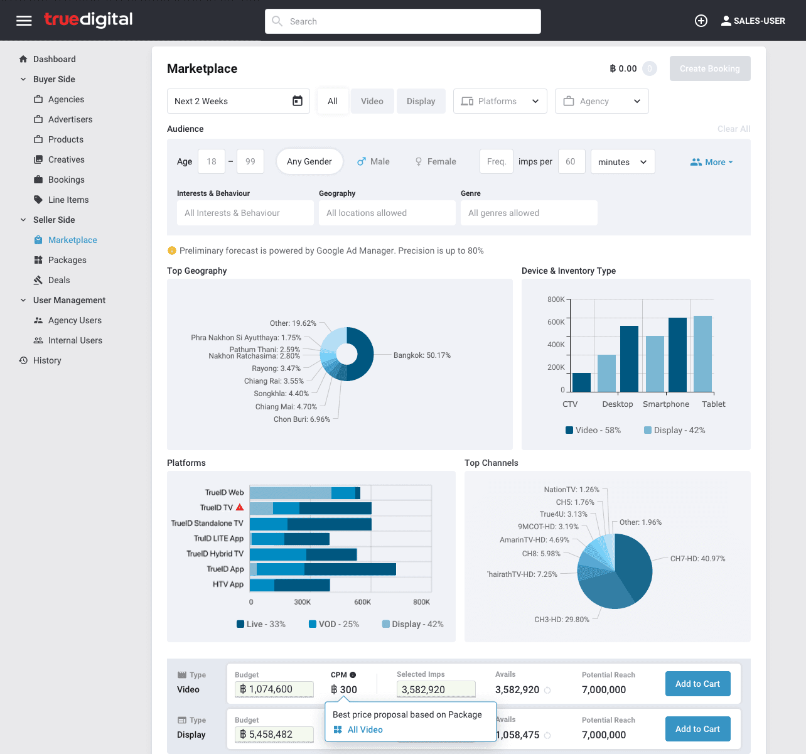
Task: Click the truedigital logo
Action: pos(89,20)
